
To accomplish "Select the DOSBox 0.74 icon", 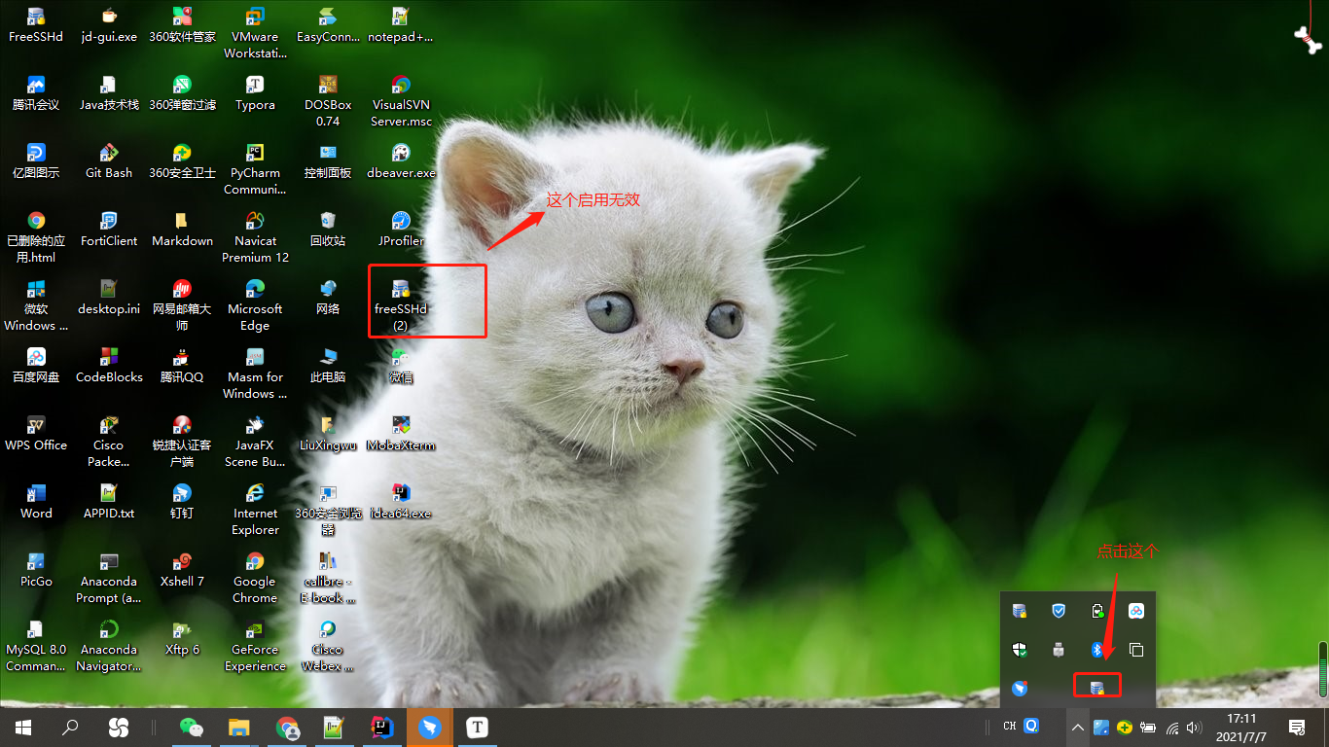I will click(328, 101).
